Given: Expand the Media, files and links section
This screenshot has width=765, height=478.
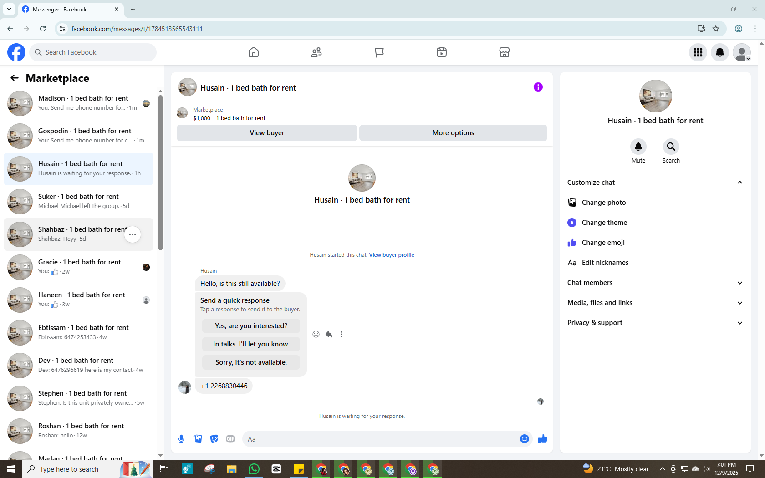Looking at the screenshot, I should [655, 303].
